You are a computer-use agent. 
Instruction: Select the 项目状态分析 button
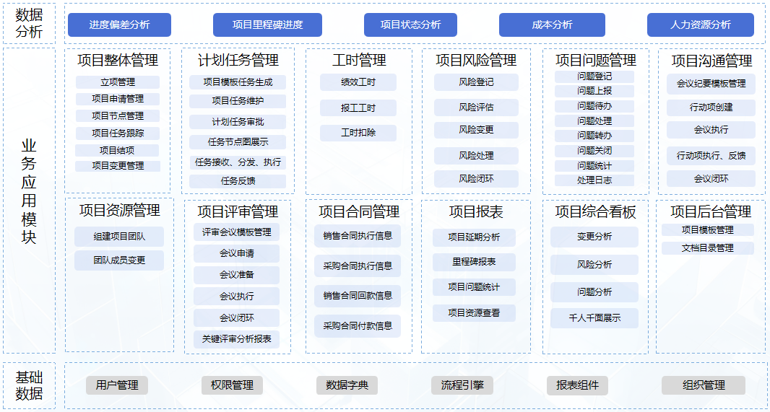coord(410,25)
